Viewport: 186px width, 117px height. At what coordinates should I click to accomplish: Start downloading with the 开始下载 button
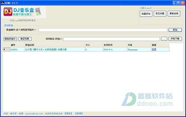pos(175,39)
